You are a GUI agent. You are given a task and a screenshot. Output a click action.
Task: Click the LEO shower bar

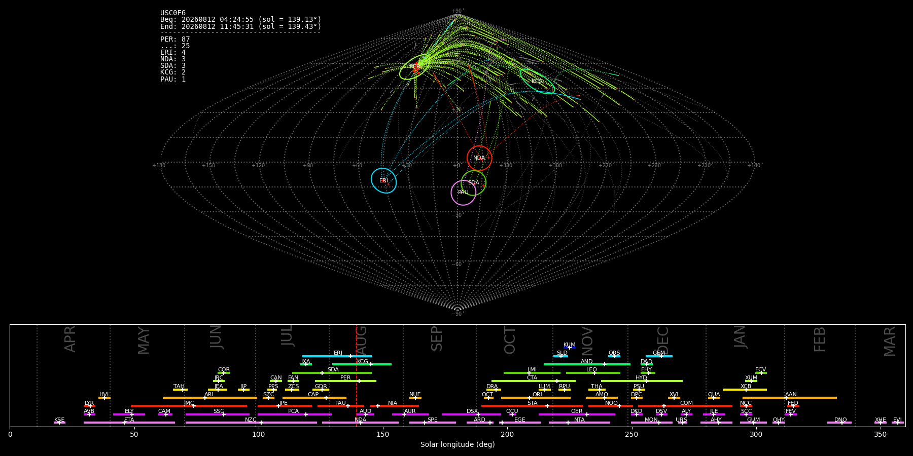[593, 373]
